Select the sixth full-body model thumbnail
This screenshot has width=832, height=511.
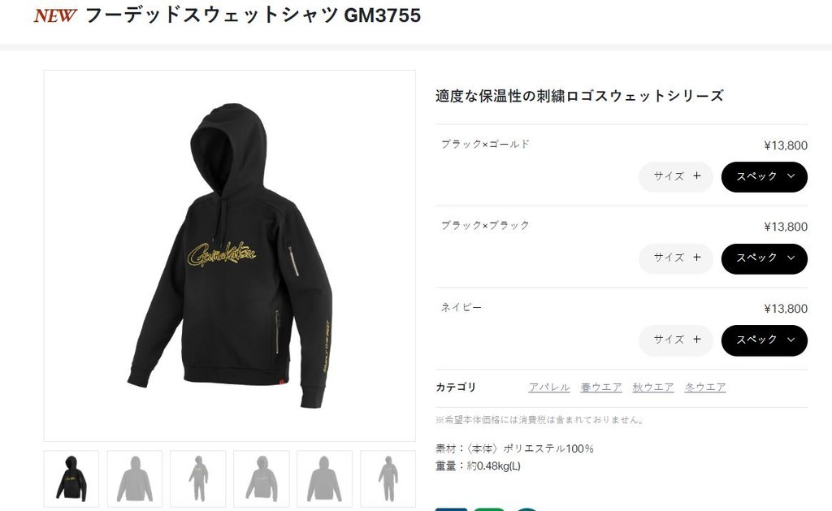point(388,479)
